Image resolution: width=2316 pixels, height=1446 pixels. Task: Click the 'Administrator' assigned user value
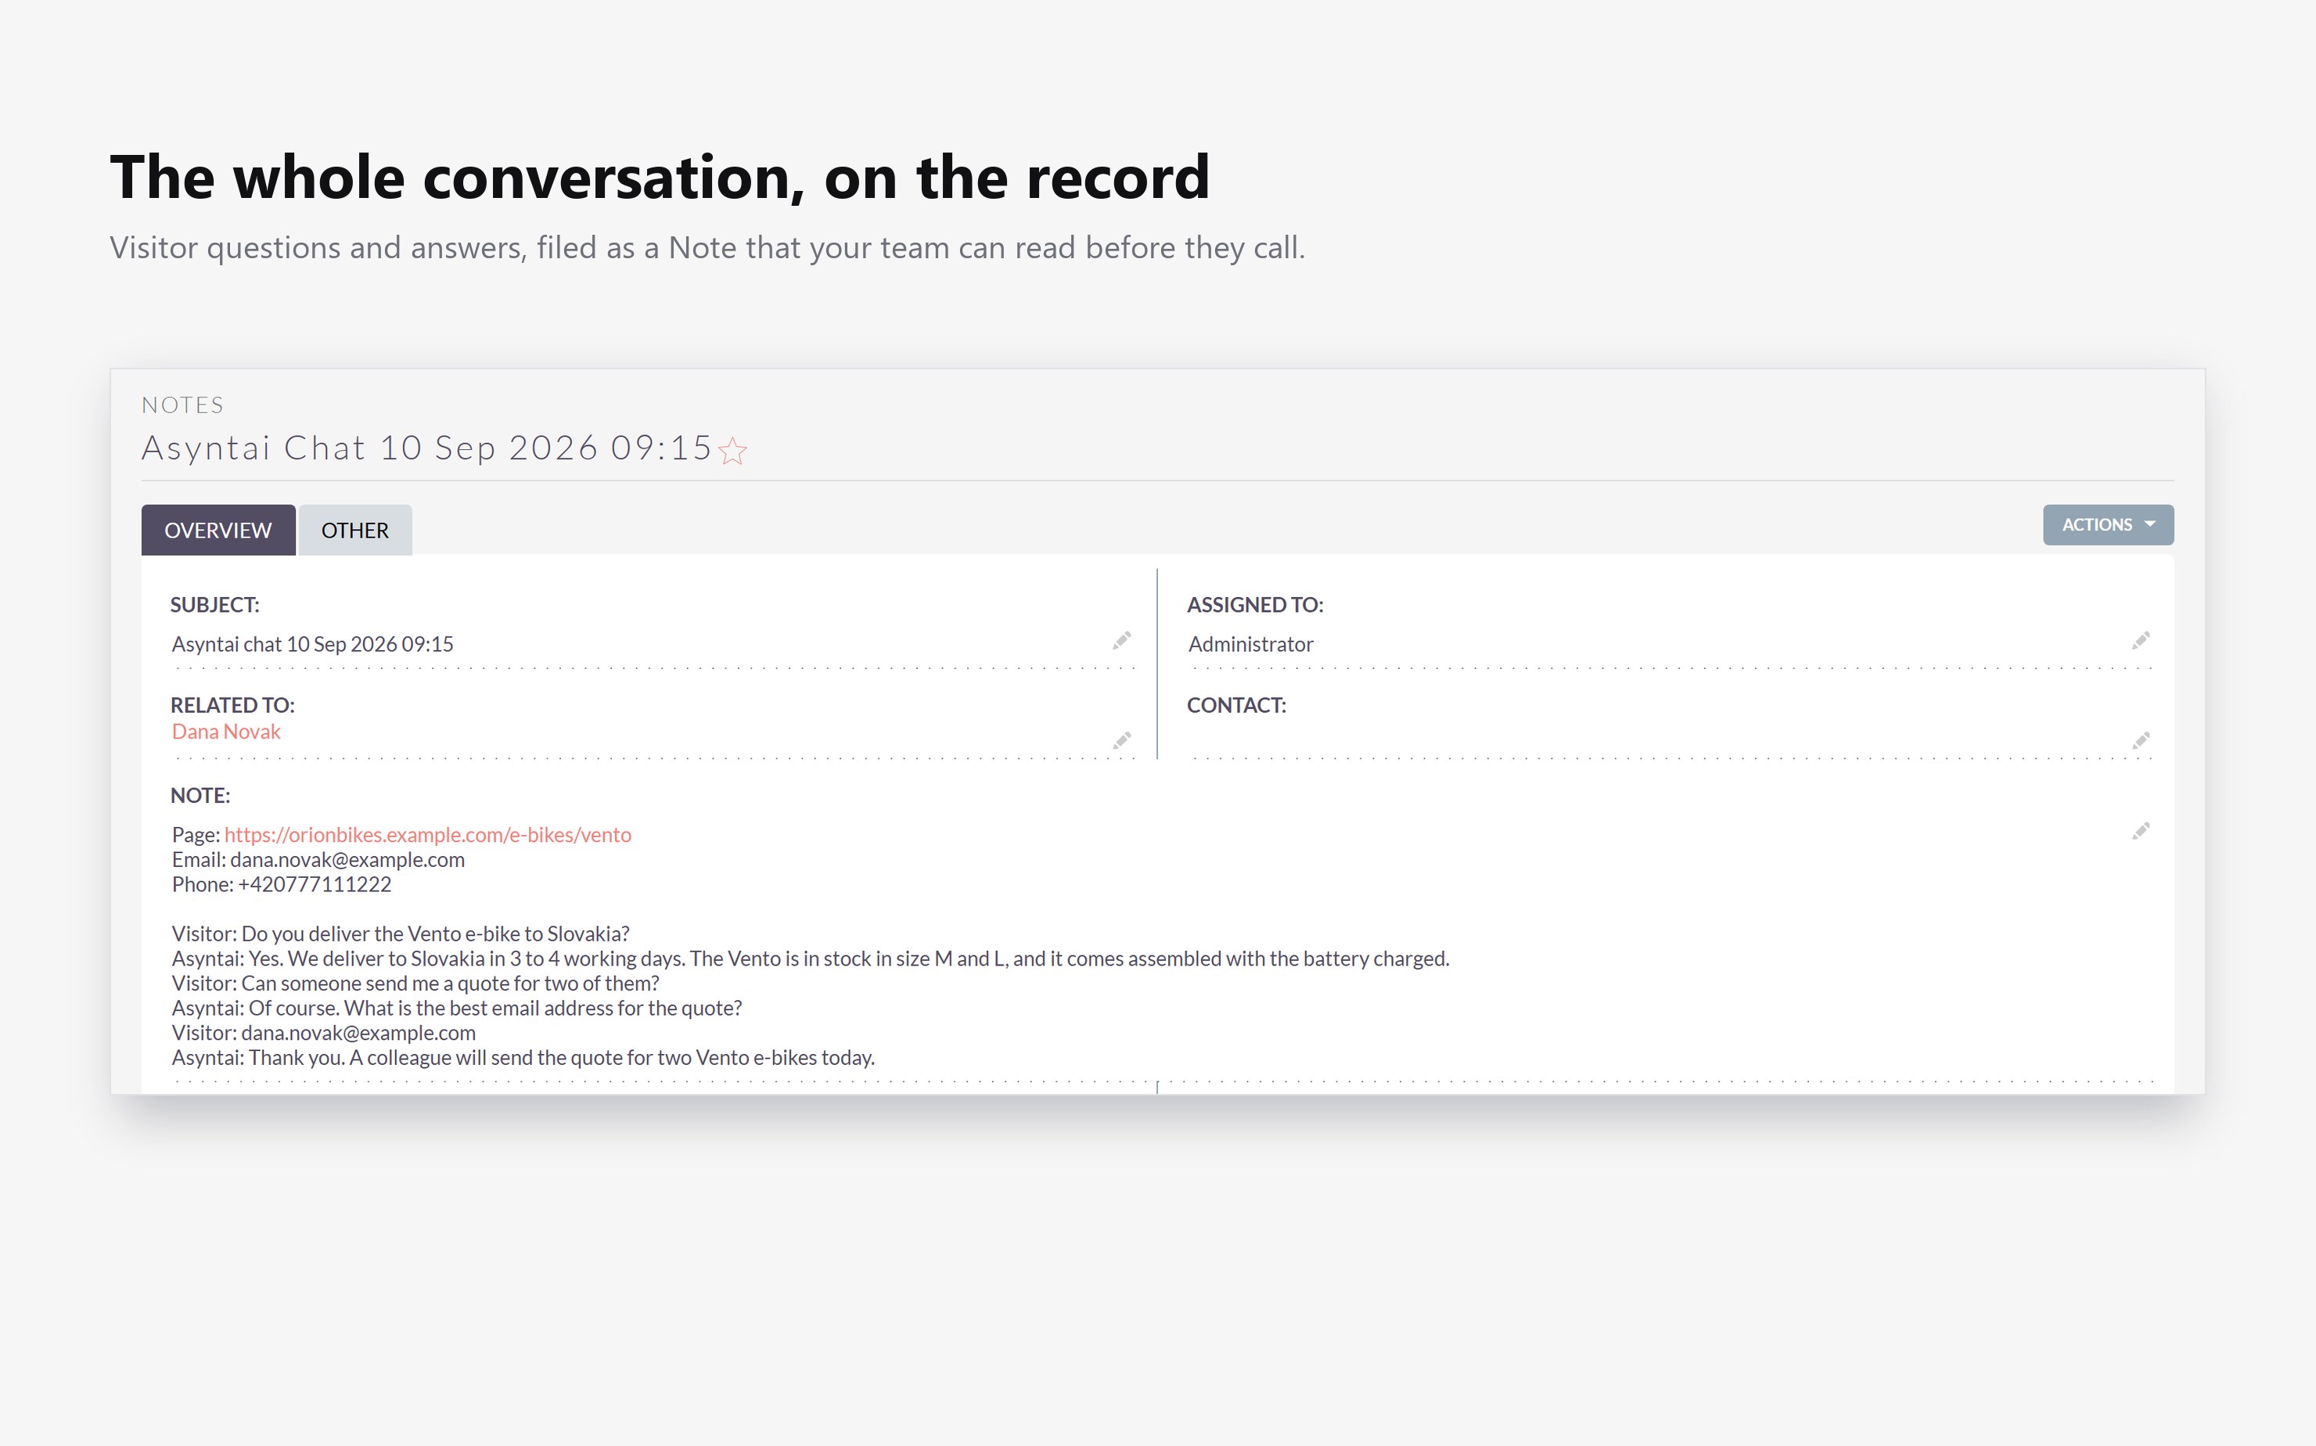[1251, 645]
